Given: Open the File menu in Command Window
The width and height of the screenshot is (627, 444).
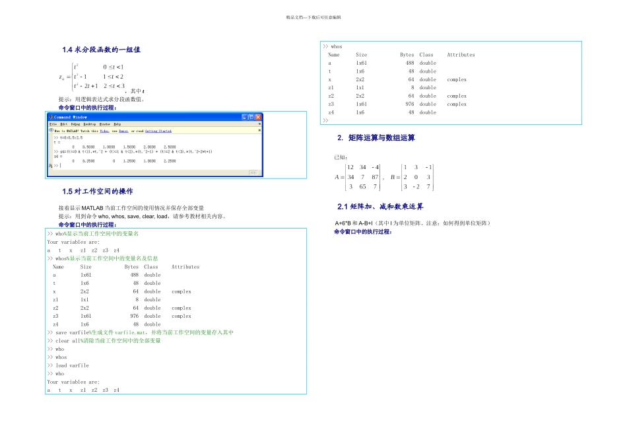Looking at the screenshot, I should (53, 124).
